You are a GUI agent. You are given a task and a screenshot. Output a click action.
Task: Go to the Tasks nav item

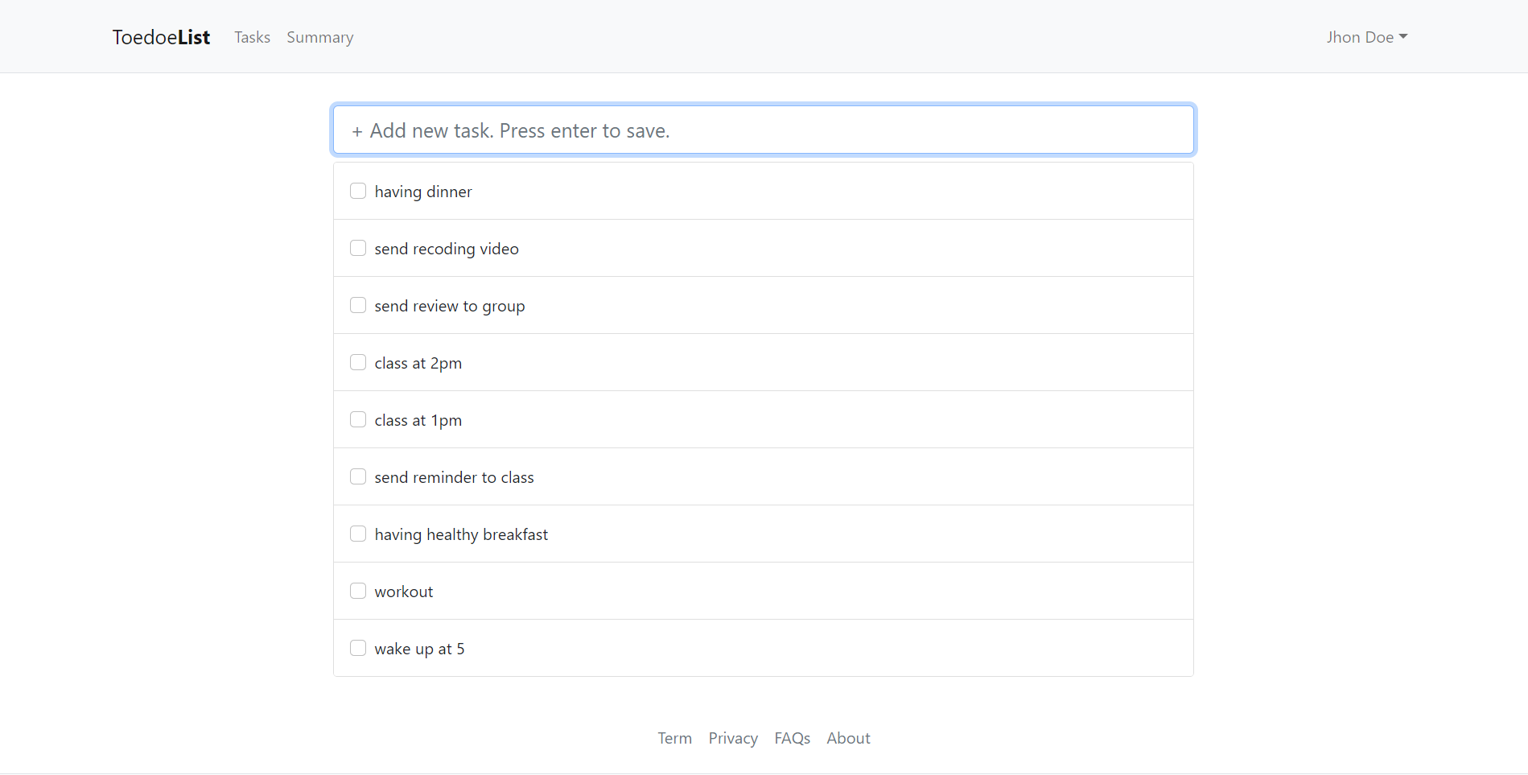pos(252,37)
